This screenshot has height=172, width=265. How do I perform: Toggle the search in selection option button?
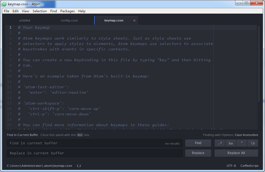(242, 143)
